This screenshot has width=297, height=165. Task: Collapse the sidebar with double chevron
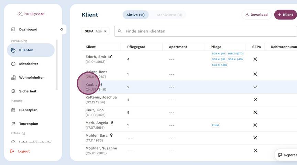pyautogui.click(x=62, y=29)
